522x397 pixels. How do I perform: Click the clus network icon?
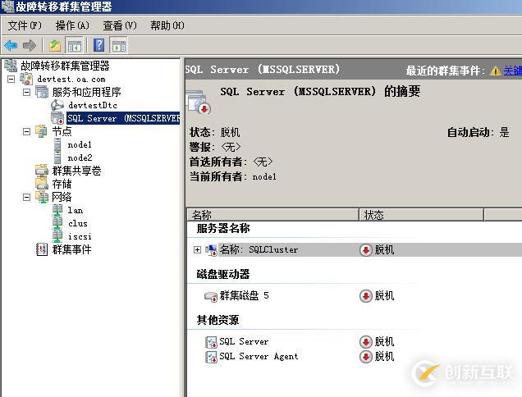[57, 223]
